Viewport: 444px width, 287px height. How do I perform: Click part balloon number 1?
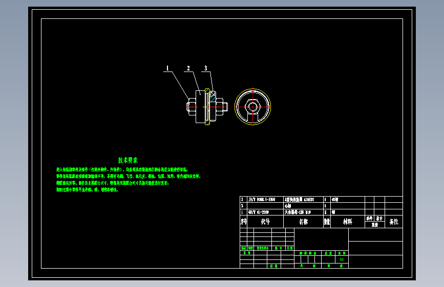coord(167,68)
